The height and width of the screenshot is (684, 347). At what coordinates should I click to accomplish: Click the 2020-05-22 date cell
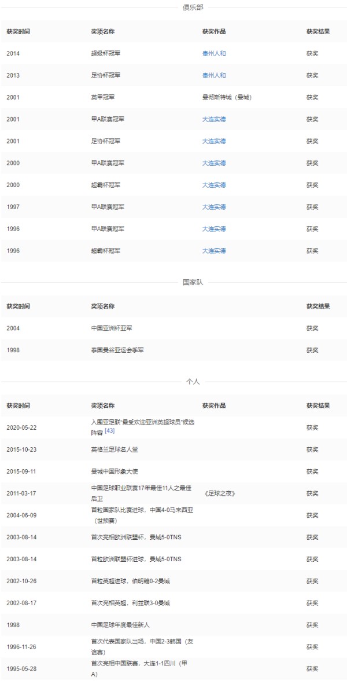pos(21,427)
